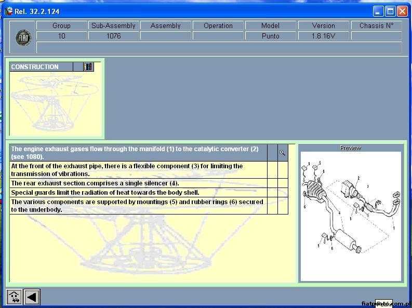
Task: Click the Model column header
Action: [271, 25]
